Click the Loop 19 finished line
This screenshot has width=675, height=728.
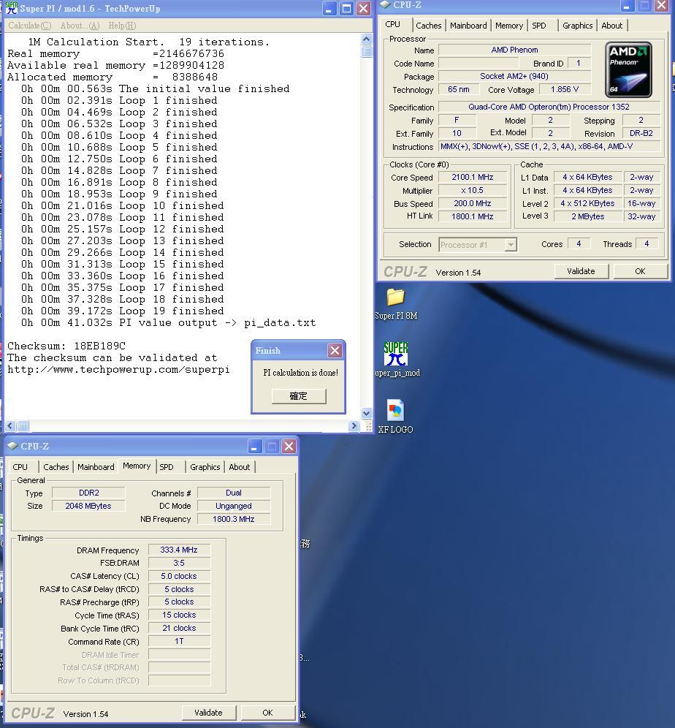[x=122, y=311]
